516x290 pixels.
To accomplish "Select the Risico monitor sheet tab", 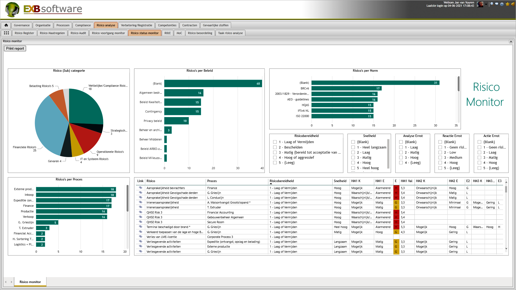I will [x=30, y=282].
